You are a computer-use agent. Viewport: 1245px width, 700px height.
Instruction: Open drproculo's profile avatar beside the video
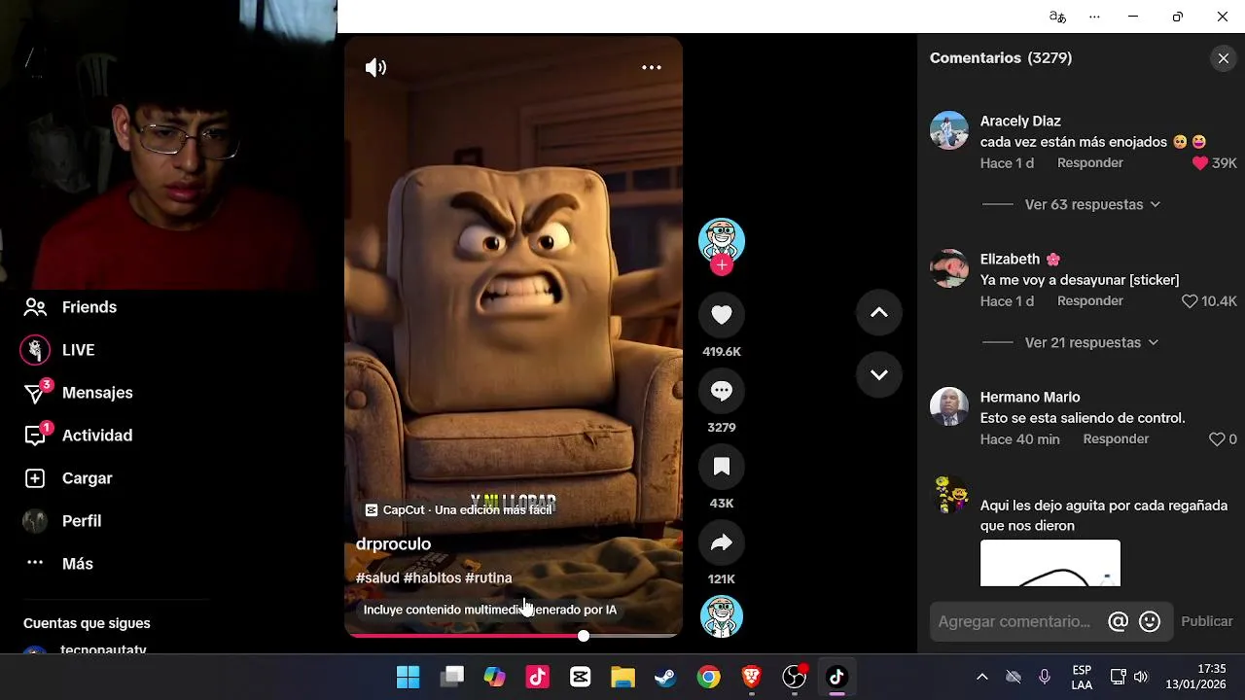coord(722,241)
